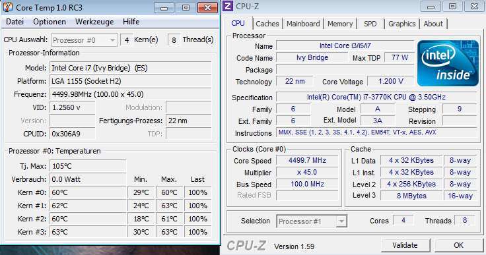Screen dimensions: 486x255
Task: Click Kern #2 minimum temperature 18°C
Action: tap(141, 219)
